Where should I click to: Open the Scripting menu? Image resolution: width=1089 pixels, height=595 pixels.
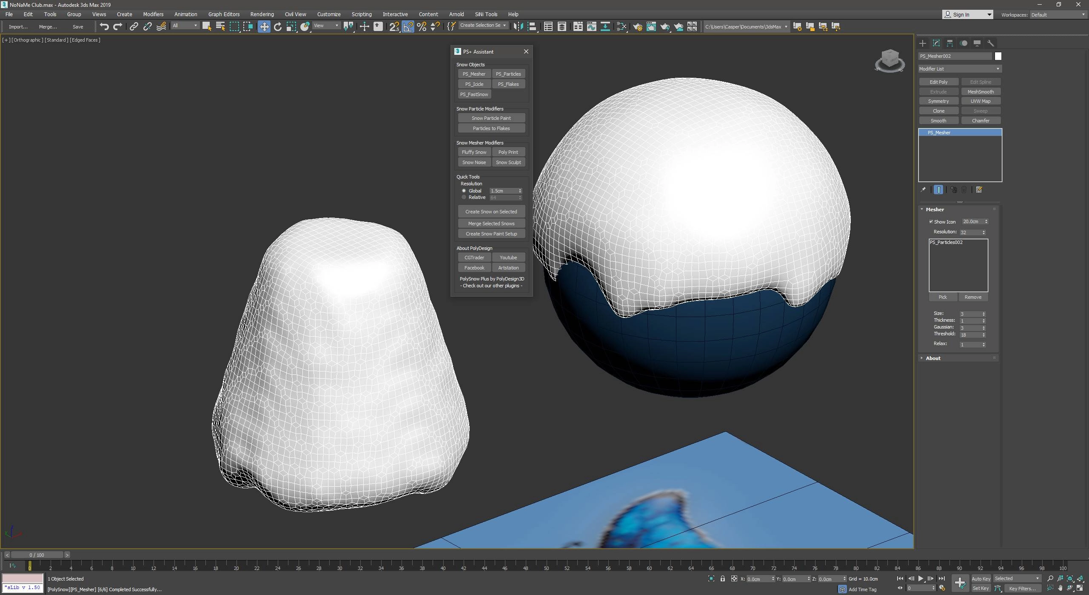click(361, 14)
